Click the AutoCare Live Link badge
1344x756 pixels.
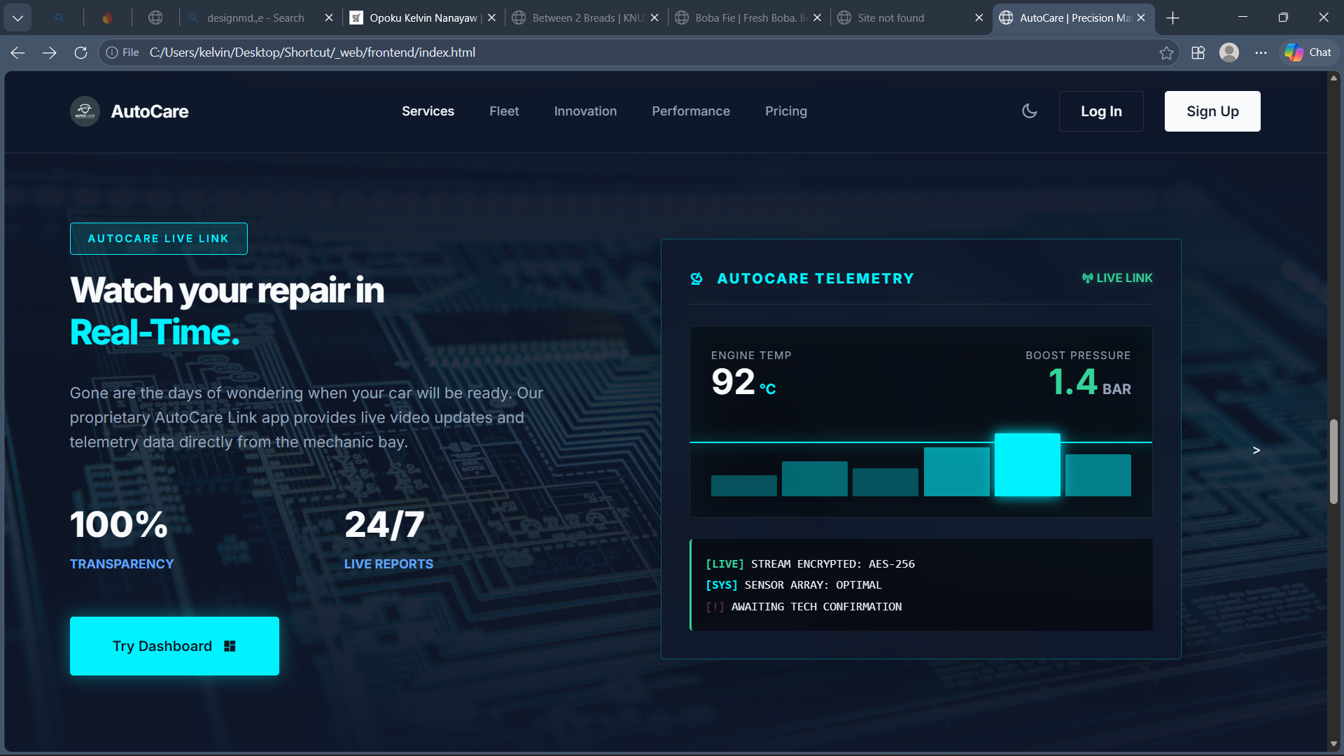(159, 239)
